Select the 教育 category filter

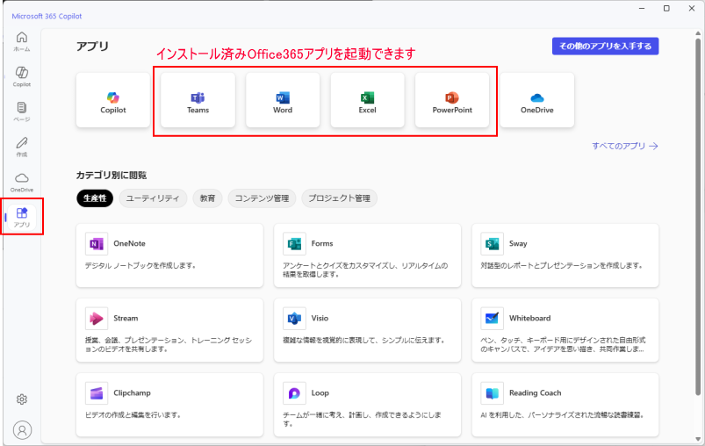tap(207, 198)
